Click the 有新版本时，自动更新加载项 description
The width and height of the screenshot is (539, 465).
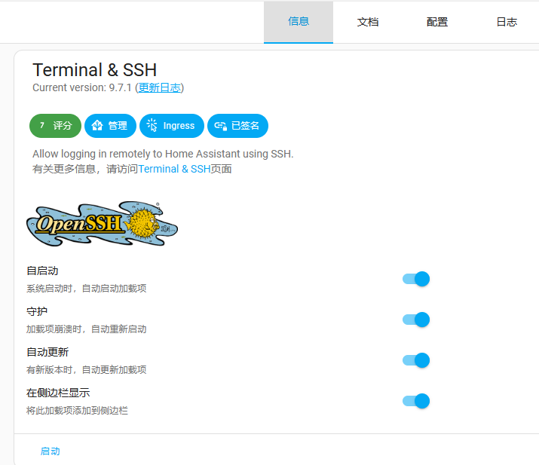coord(86,370)
